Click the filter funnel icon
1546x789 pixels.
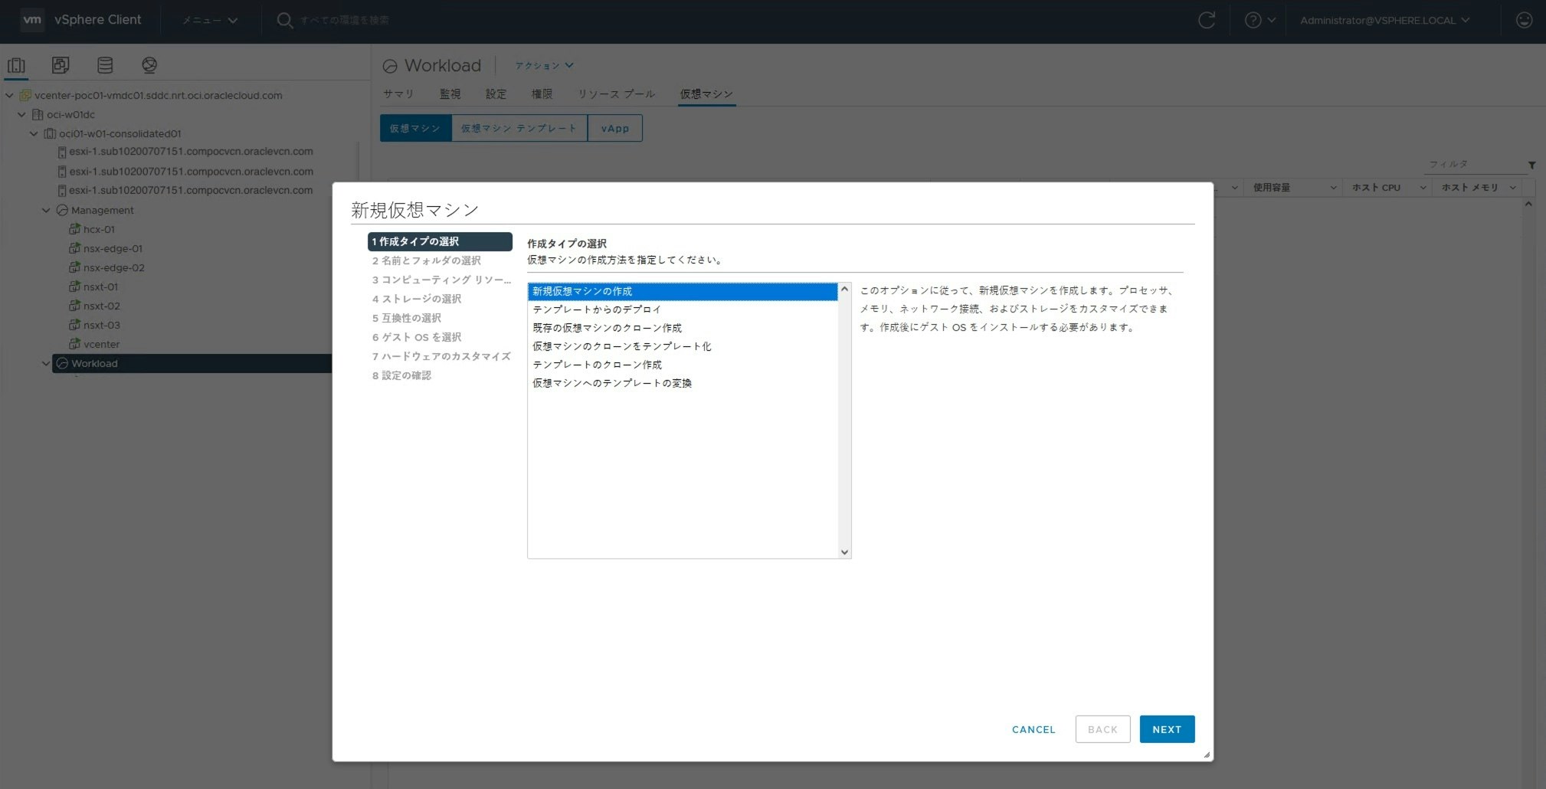click(1531, 165)
